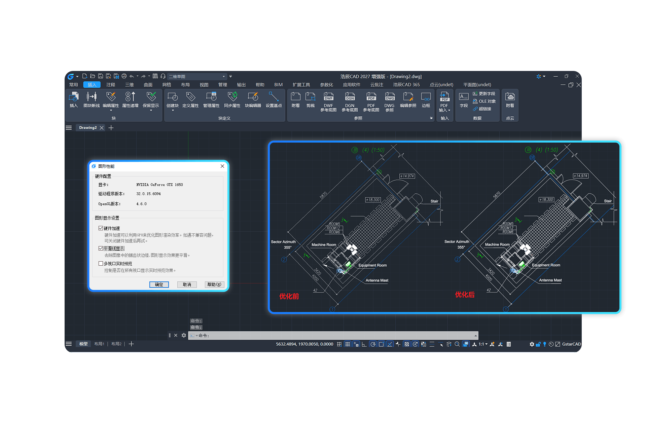Close the 图形性能 dialog
Screen dimensions: 646x424
coord(222,166)
